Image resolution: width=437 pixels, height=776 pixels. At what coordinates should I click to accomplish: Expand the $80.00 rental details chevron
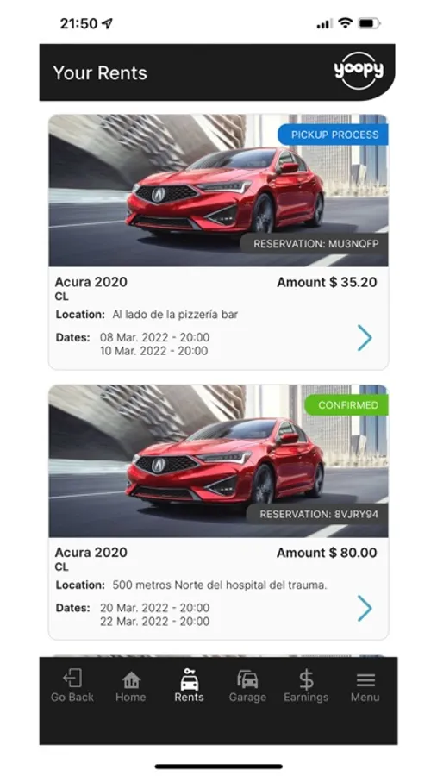pyautogui.click(x=365, y=608)
